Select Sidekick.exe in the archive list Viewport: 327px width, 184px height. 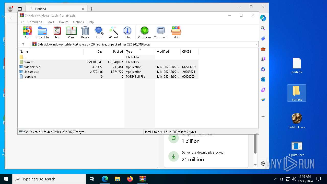click(x=108, y=67)
